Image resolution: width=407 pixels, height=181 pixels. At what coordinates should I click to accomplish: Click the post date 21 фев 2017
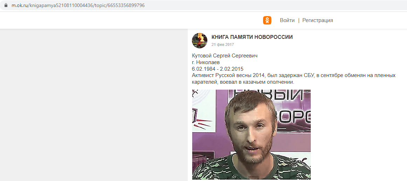tap(223, 44)
